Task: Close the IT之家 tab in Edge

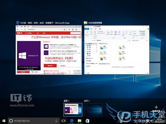Action: point(30,26)
